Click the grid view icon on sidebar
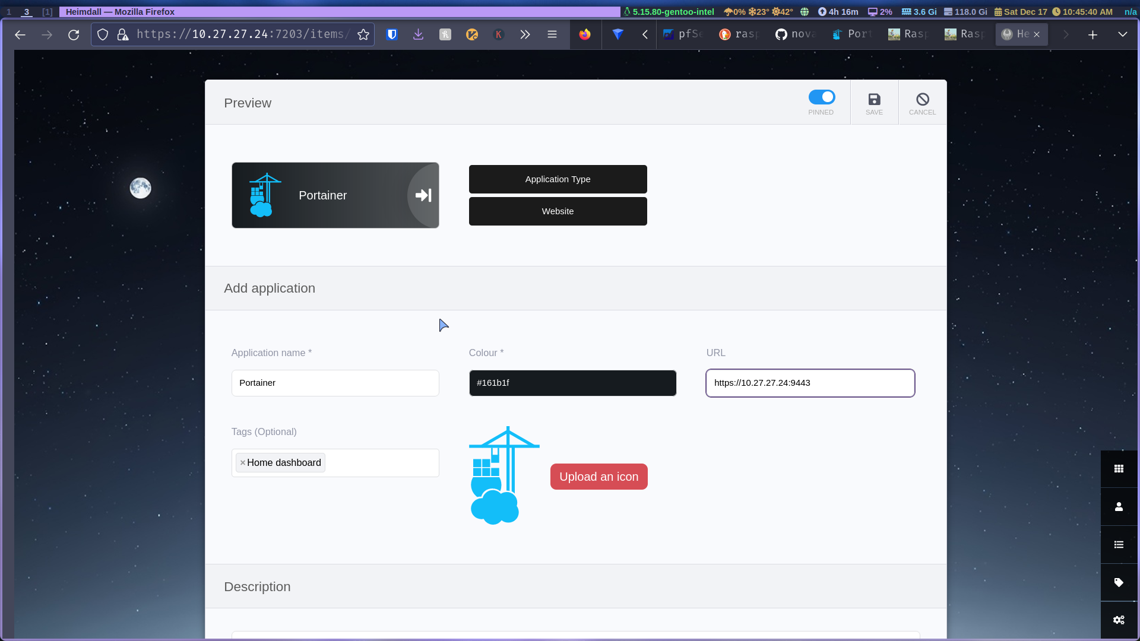 point(1119,468)
